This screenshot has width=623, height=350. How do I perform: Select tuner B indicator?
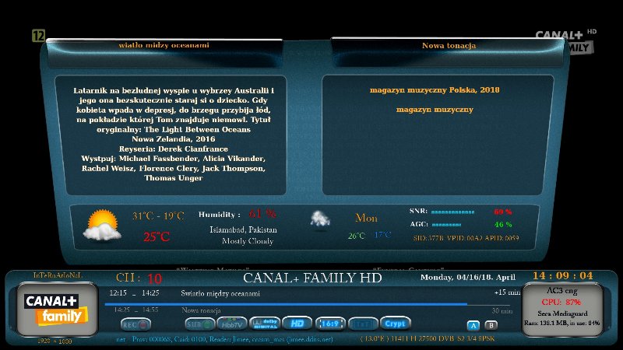491,325
